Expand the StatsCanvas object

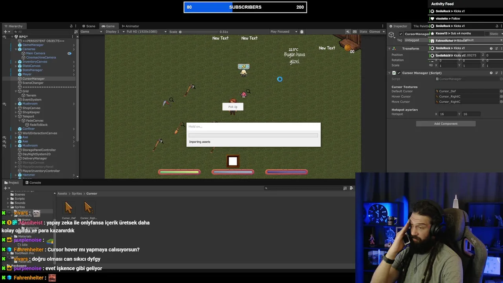coord(16,66)
